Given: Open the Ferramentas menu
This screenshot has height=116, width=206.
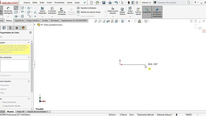Looking at the screenshot, I should pos(59,3).
